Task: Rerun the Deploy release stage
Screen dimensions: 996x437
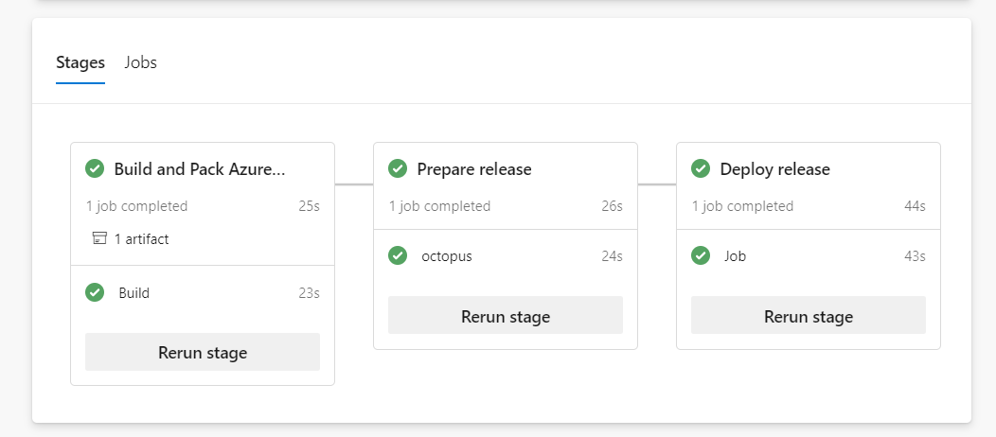Action: 809,316
